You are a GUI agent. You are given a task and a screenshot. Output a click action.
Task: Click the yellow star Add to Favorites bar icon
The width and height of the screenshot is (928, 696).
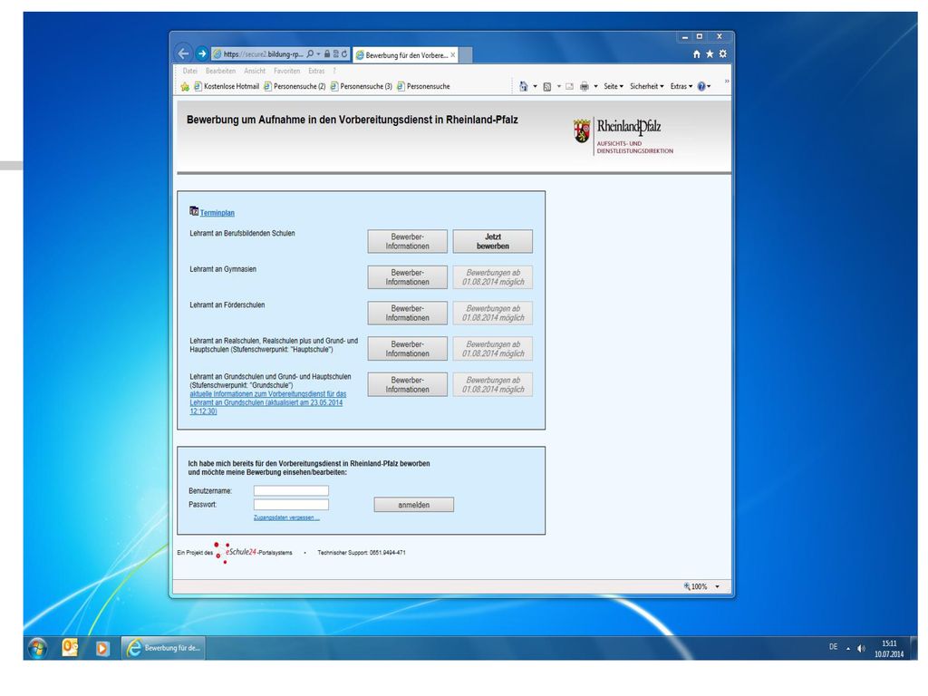click(185, 86)
